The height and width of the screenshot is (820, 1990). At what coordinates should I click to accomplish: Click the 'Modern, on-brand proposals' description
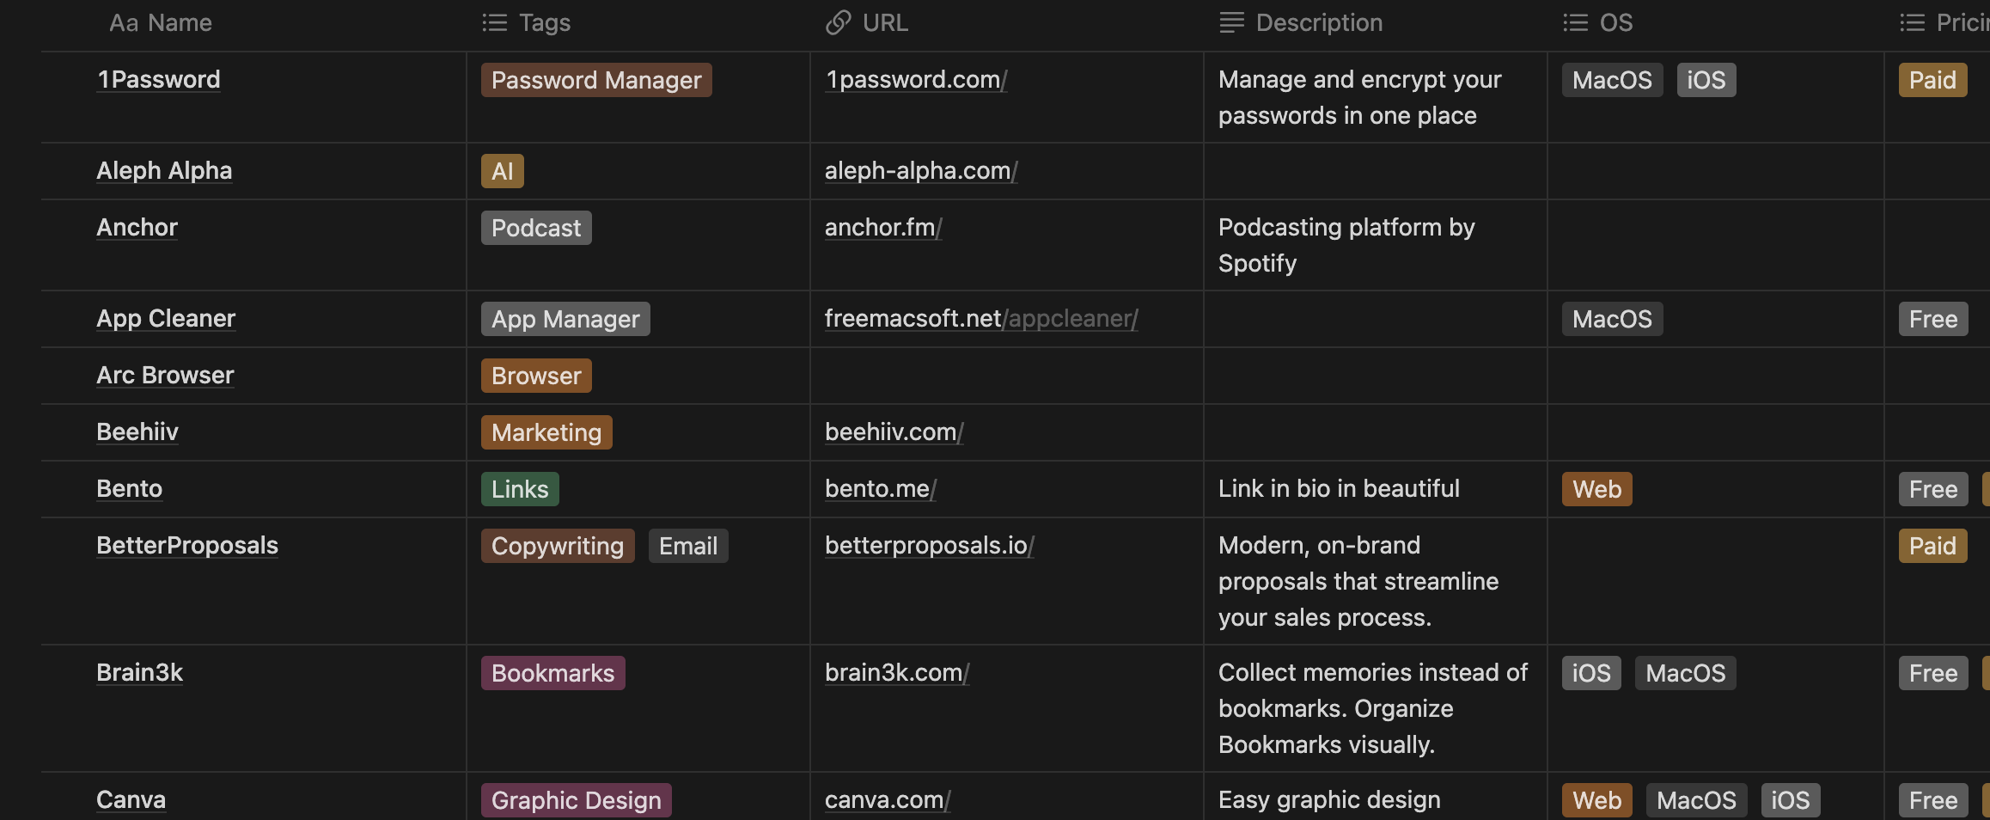[x=1358, y=581]
